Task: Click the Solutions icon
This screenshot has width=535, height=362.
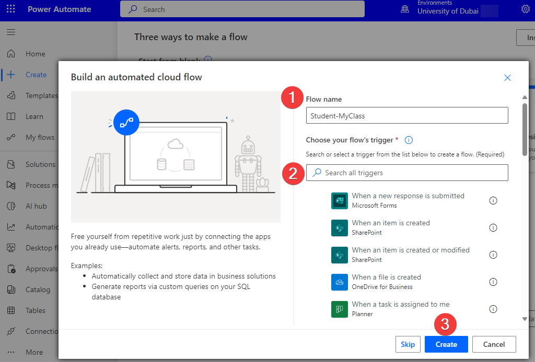Action: click(11, 164)
